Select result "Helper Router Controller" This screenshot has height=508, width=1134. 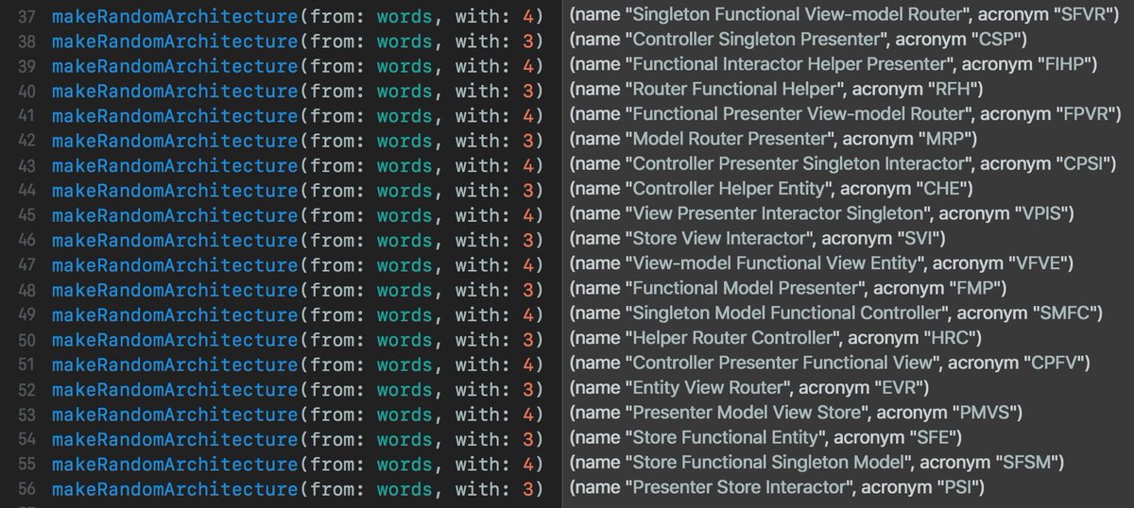[x=777, y=340]
